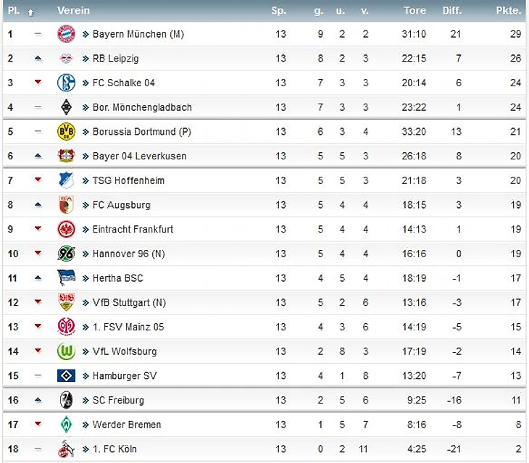Click the VfL Wolfsburg green logo
The width and height of the screenshot is (529, 463).
(66, 351)
